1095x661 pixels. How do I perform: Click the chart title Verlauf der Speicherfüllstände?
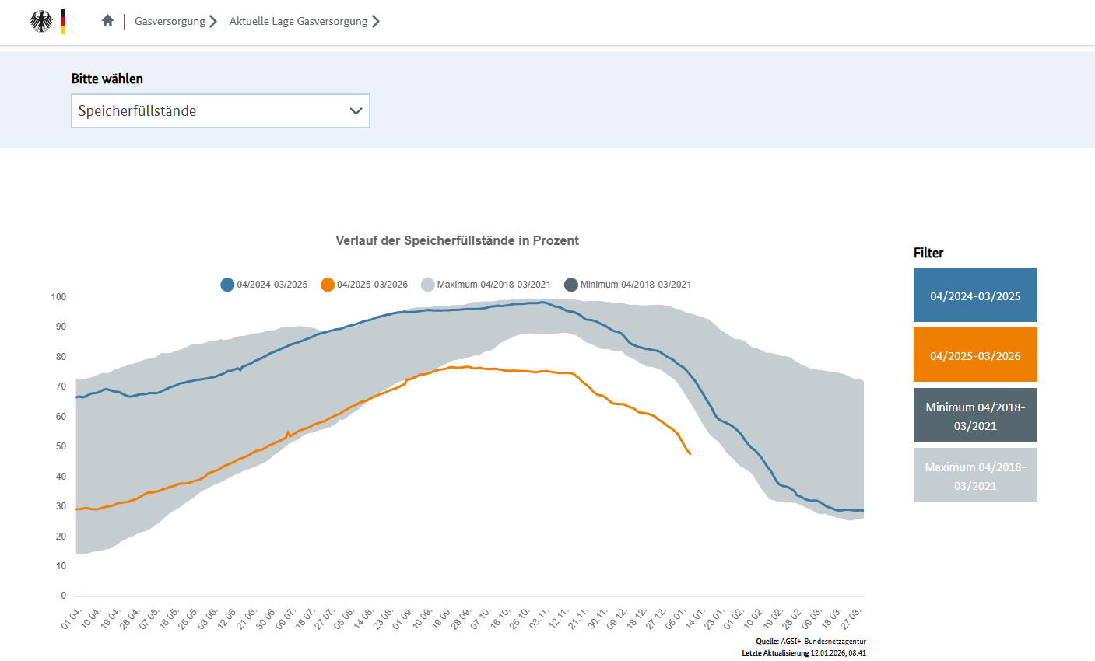click(x=457, y=240)
